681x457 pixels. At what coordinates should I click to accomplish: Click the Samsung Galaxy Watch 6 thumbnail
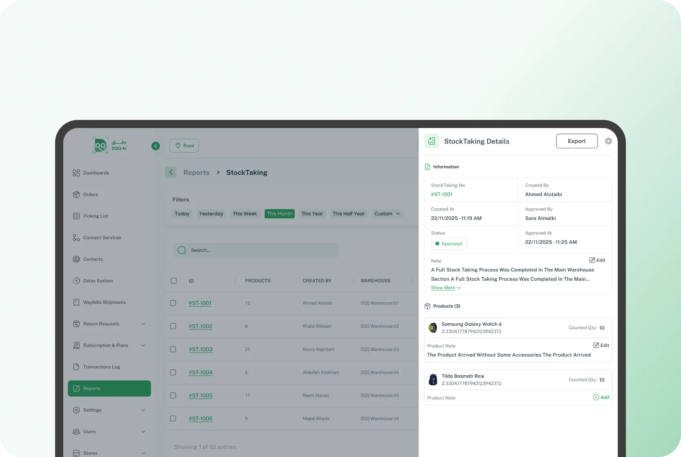pos(433,328)
